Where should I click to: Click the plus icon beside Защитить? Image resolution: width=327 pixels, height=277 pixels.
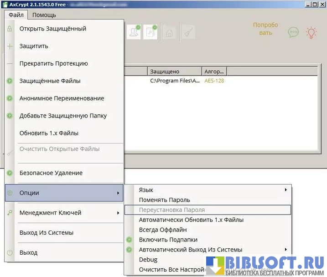10,46
